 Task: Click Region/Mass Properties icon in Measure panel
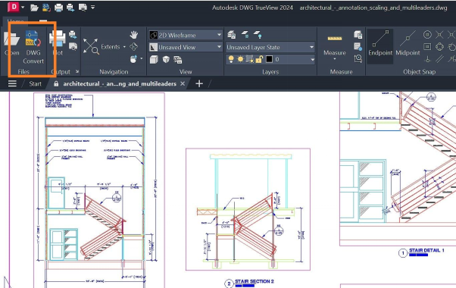(358, 35)
